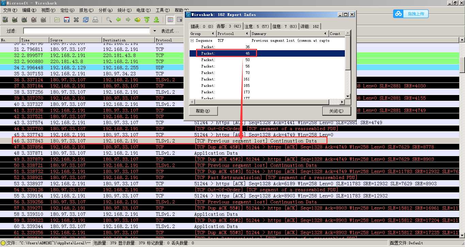465x247 pixels.
Task: Switch to the 错误 tab in Expert Infos
Action: 202,26
